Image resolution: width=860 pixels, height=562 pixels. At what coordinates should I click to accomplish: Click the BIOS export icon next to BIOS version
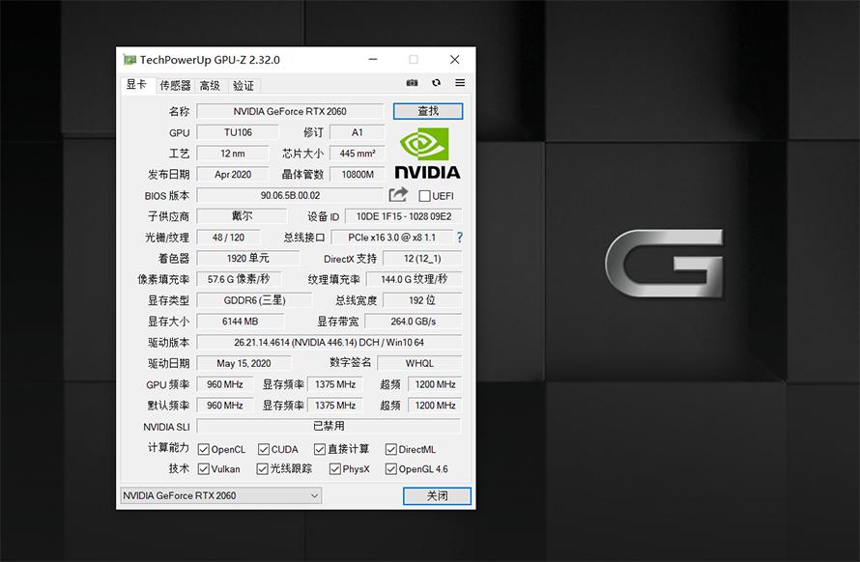(x=397, y=195)
